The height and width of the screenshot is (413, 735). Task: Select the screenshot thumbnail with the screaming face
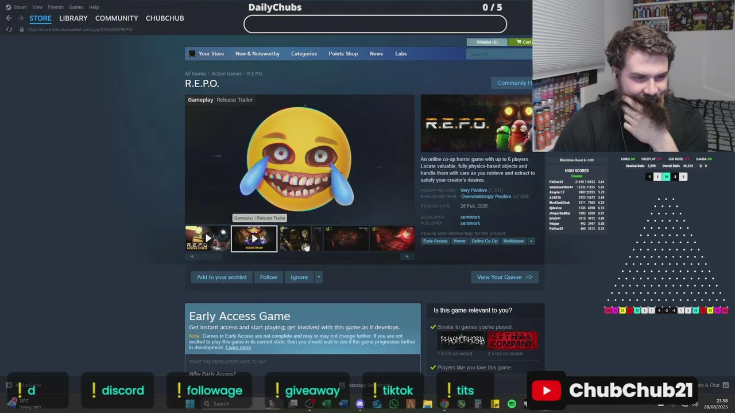[x=300, y=239]
